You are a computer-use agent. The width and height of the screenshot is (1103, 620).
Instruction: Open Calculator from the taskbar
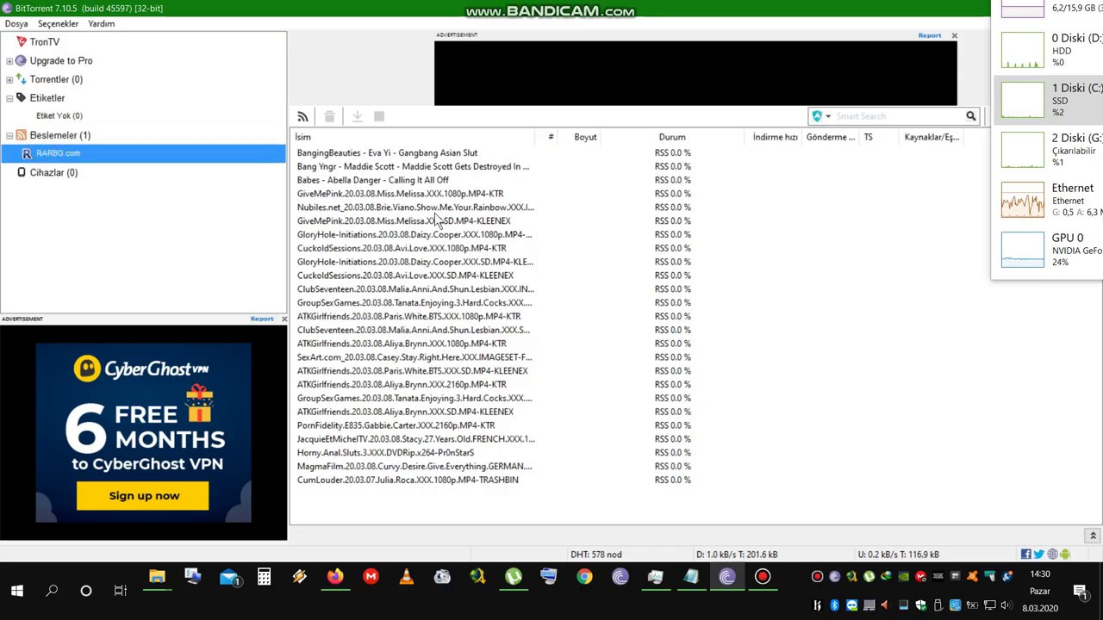pyautogui.click(x=264, y=577)
